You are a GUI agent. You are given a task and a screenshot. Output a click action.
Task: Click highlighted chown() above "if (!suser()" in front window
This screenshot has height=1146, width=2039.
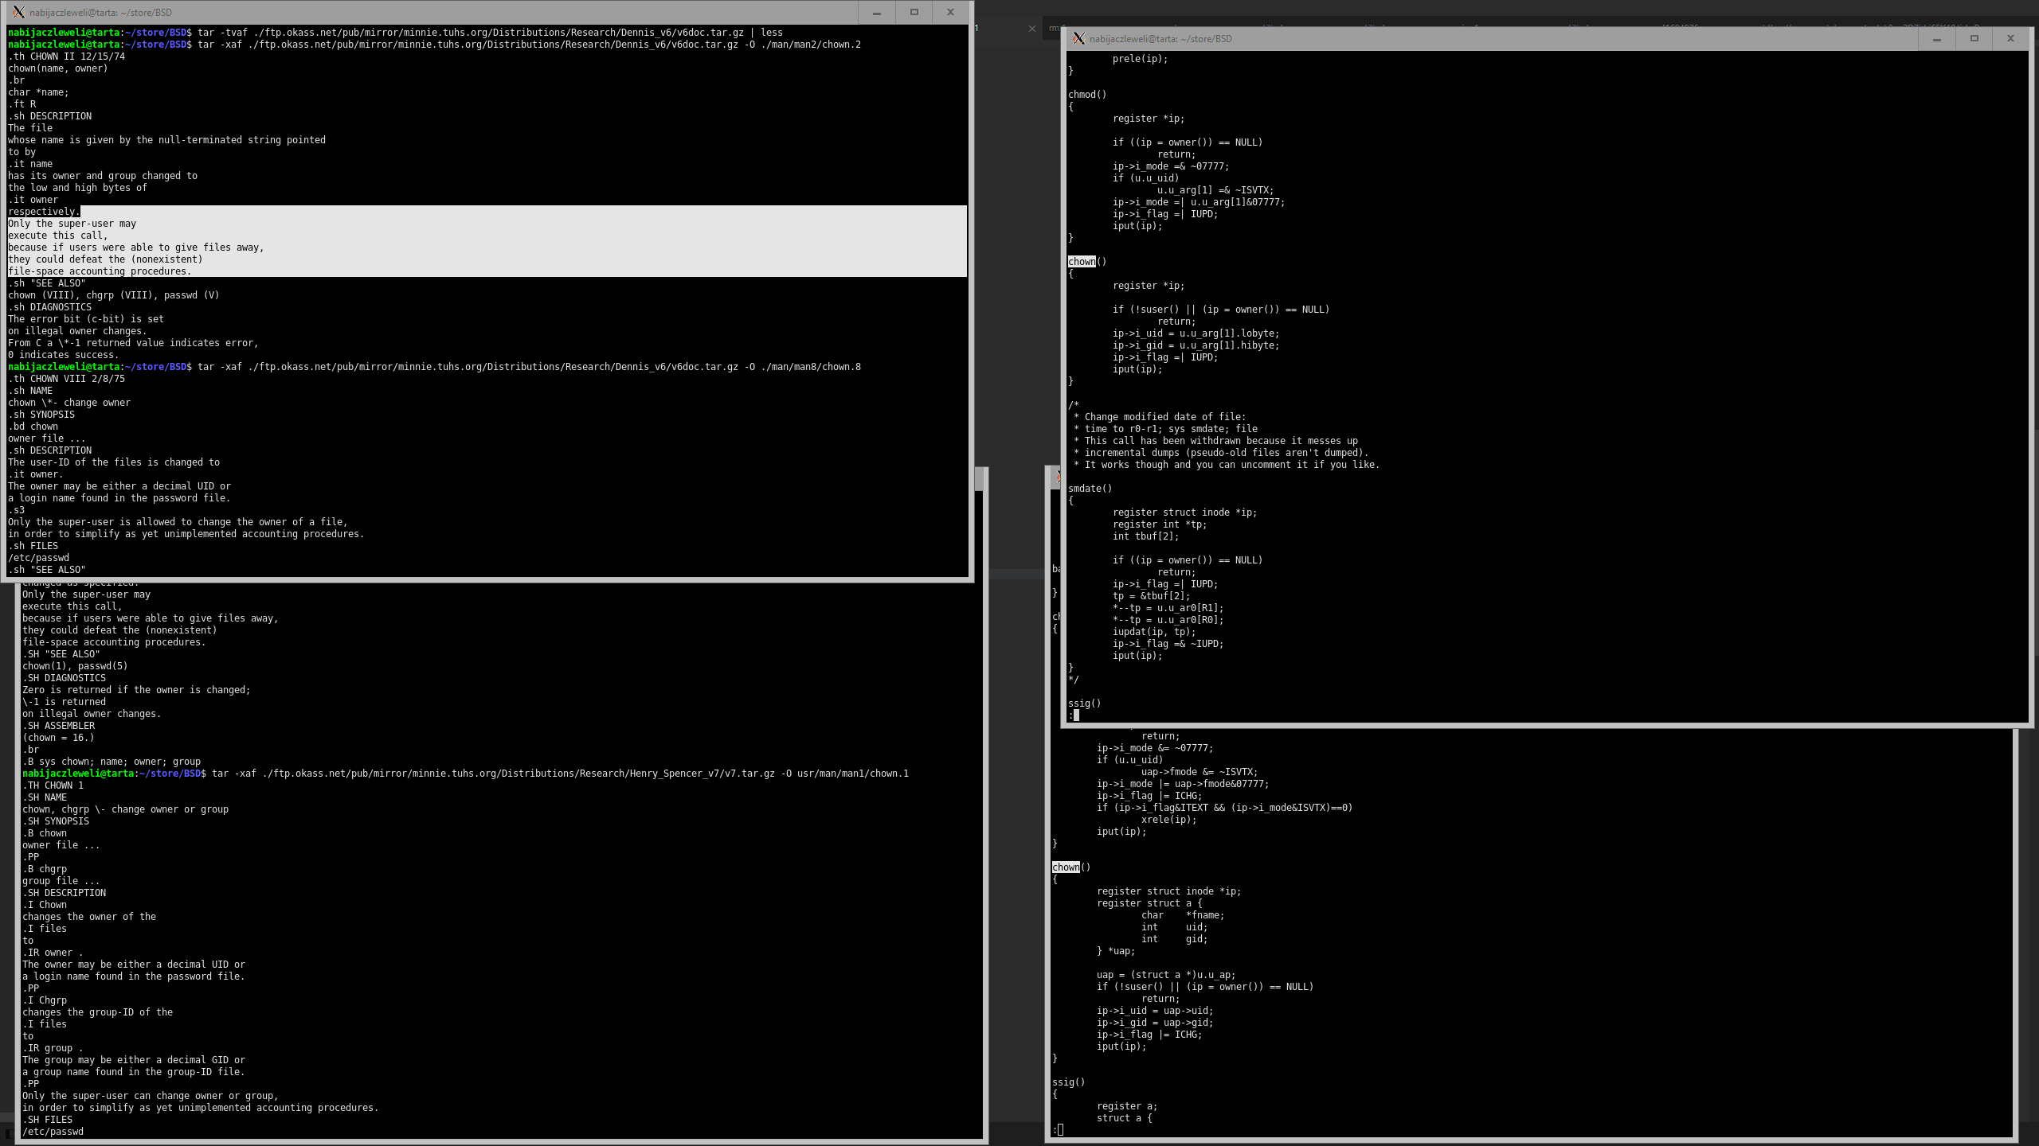click(1082, 262)
